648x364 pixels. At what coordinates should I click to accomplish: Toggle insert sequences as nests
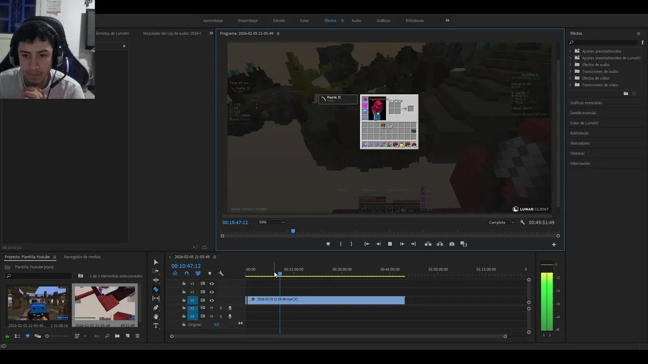click(x=175, y=274)
